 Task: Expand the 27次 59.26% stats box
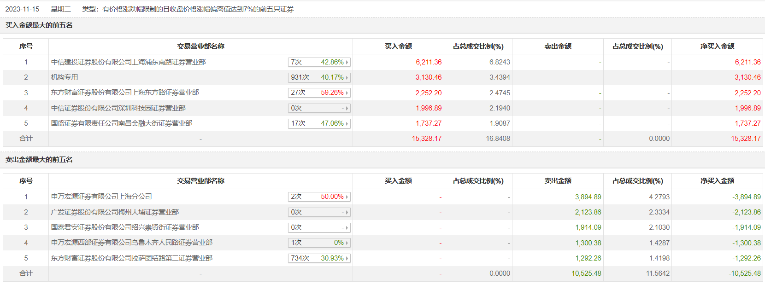pos(319,93)
